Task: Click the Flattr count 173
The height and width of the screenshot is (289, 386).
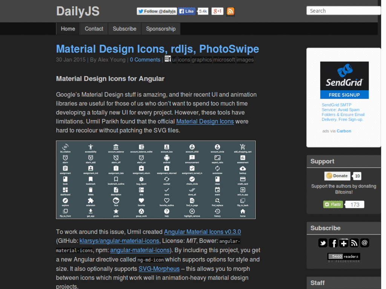Action: tap(355, 204)
